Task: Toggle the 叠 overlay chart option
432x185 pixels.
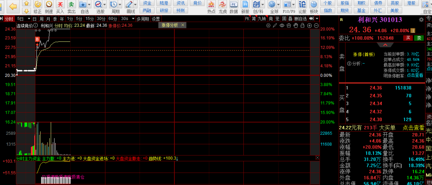Action: [290, 19]
